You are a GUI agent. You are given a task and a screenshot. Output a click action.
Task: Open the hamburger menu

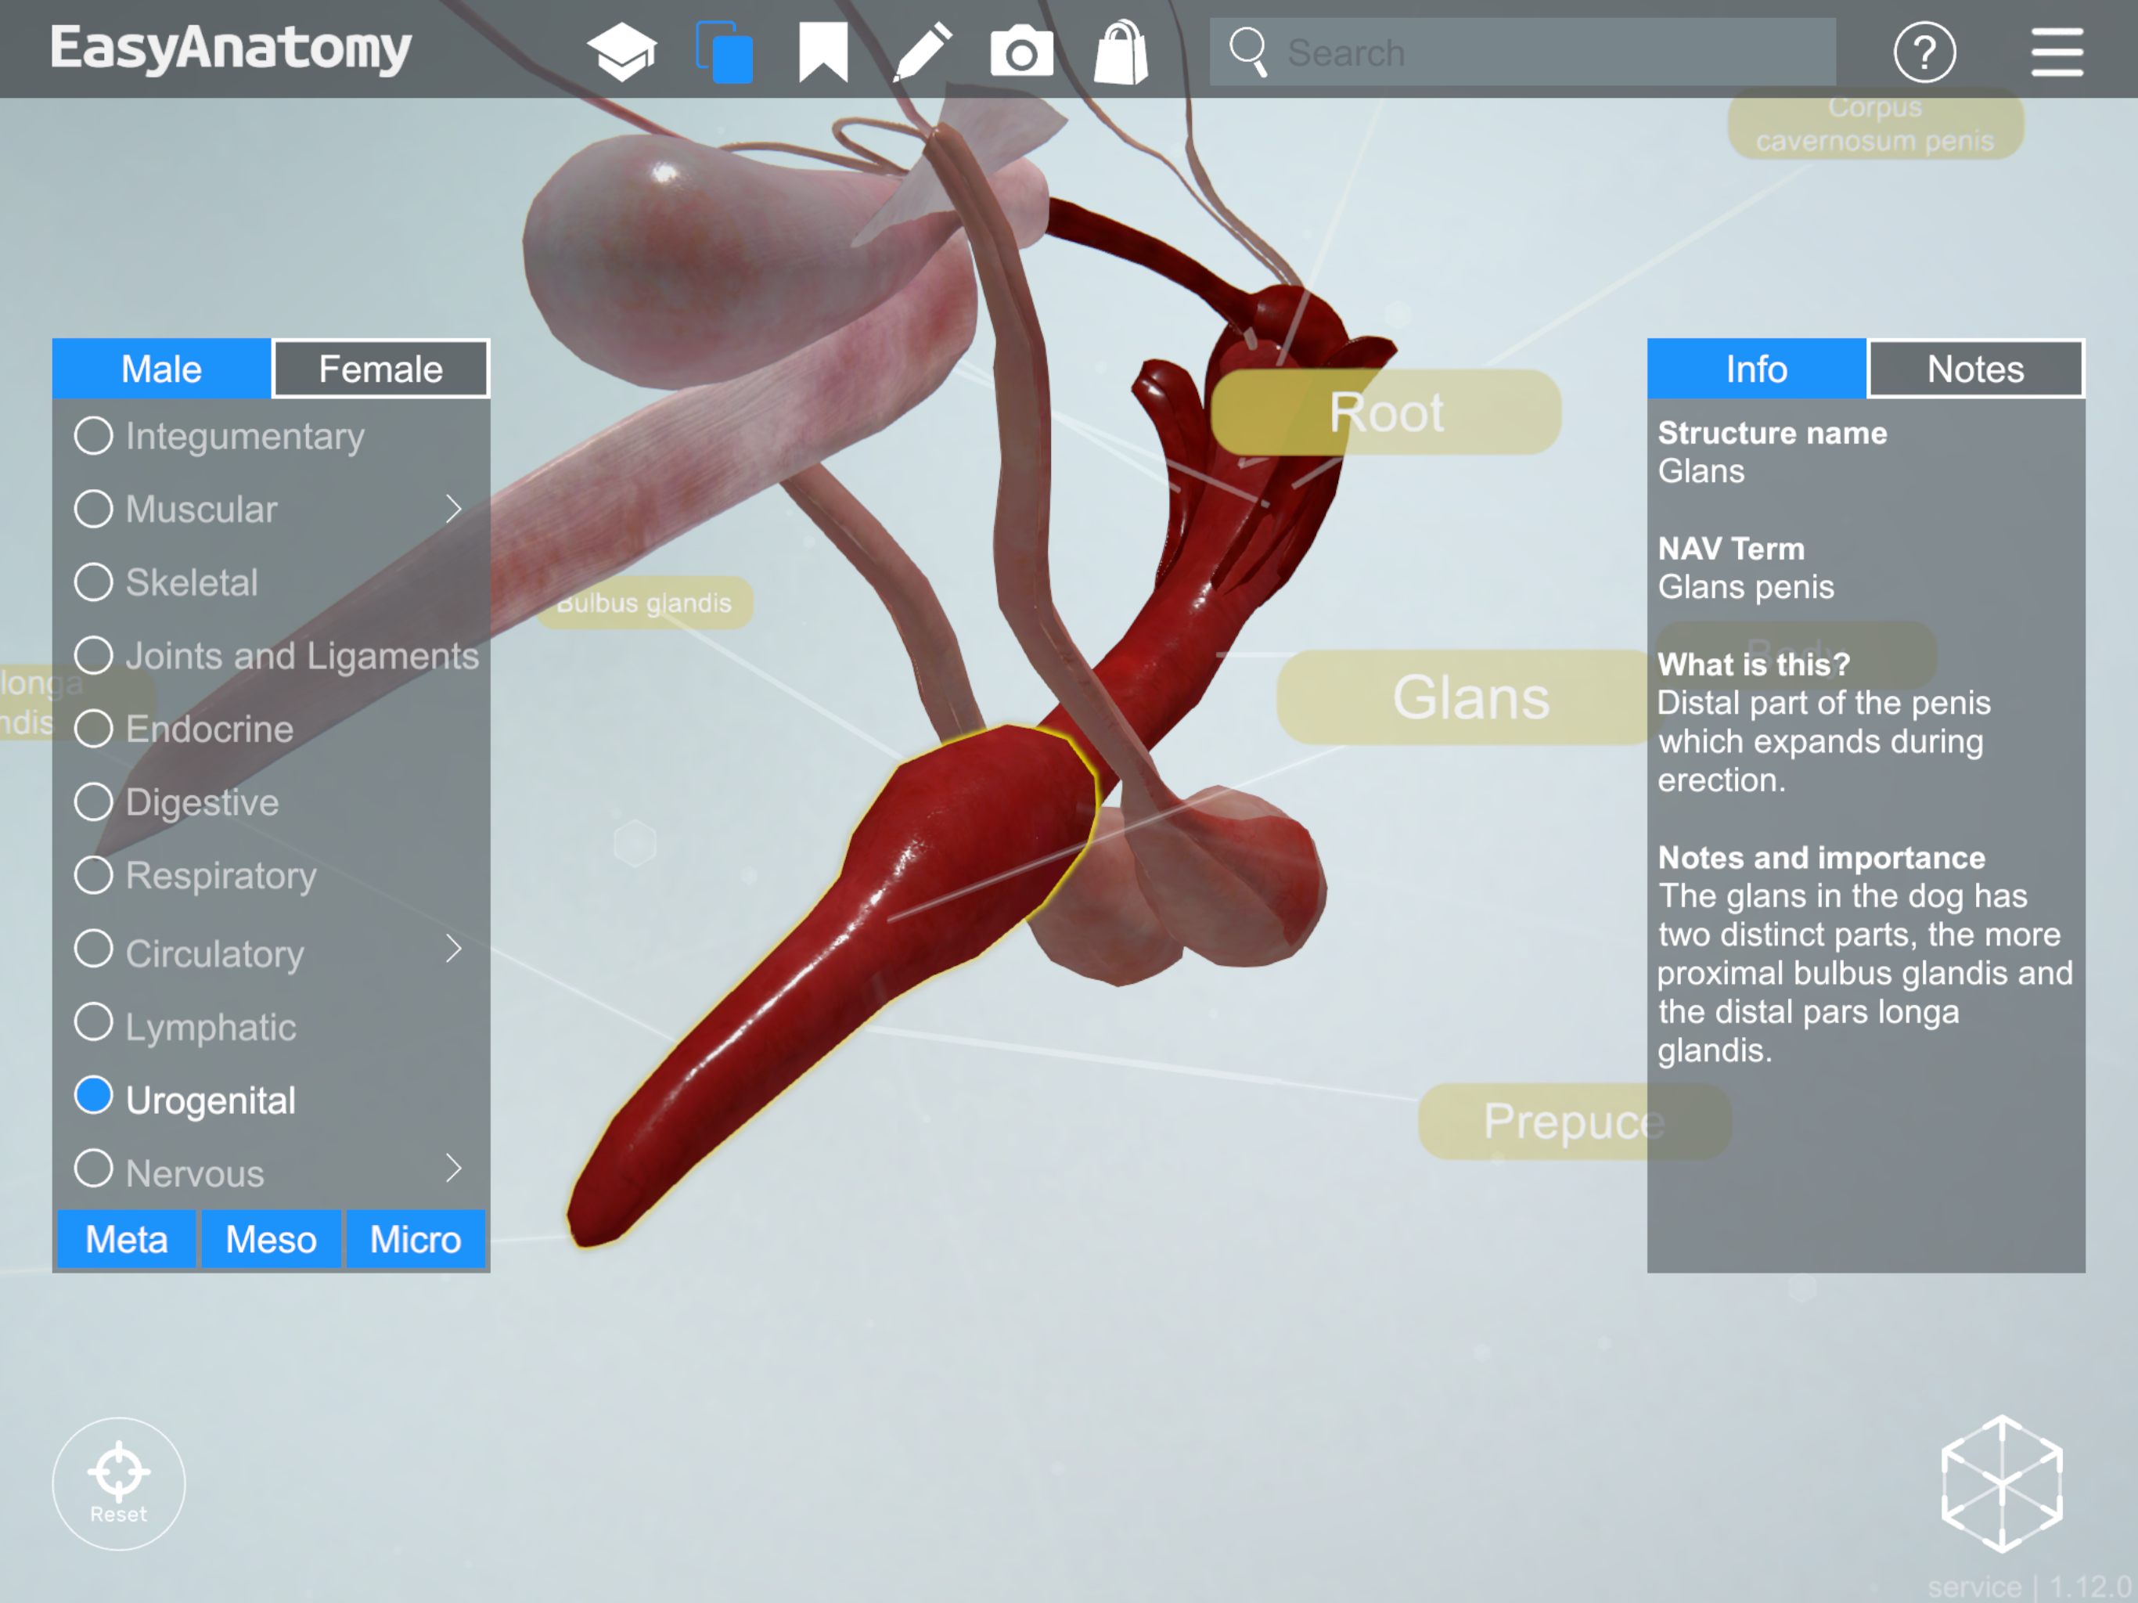tap(2056, 52)
